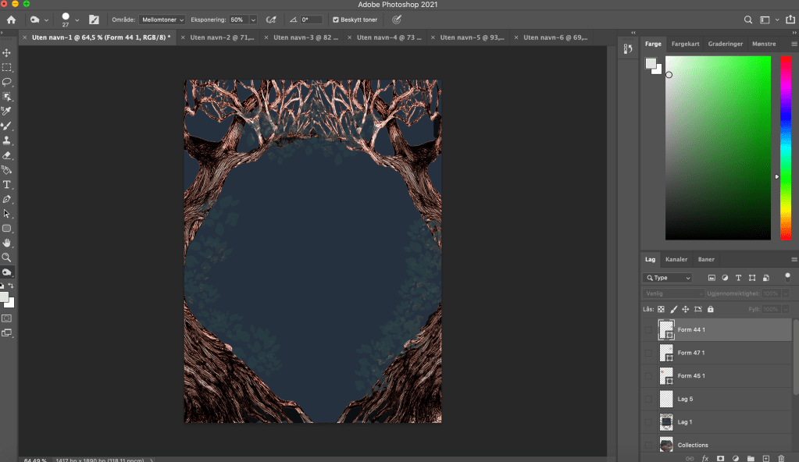Pick the Eyedropper tool
Image resolution: width=799 pixels, height=462 pixels.
tap(7, 111)
